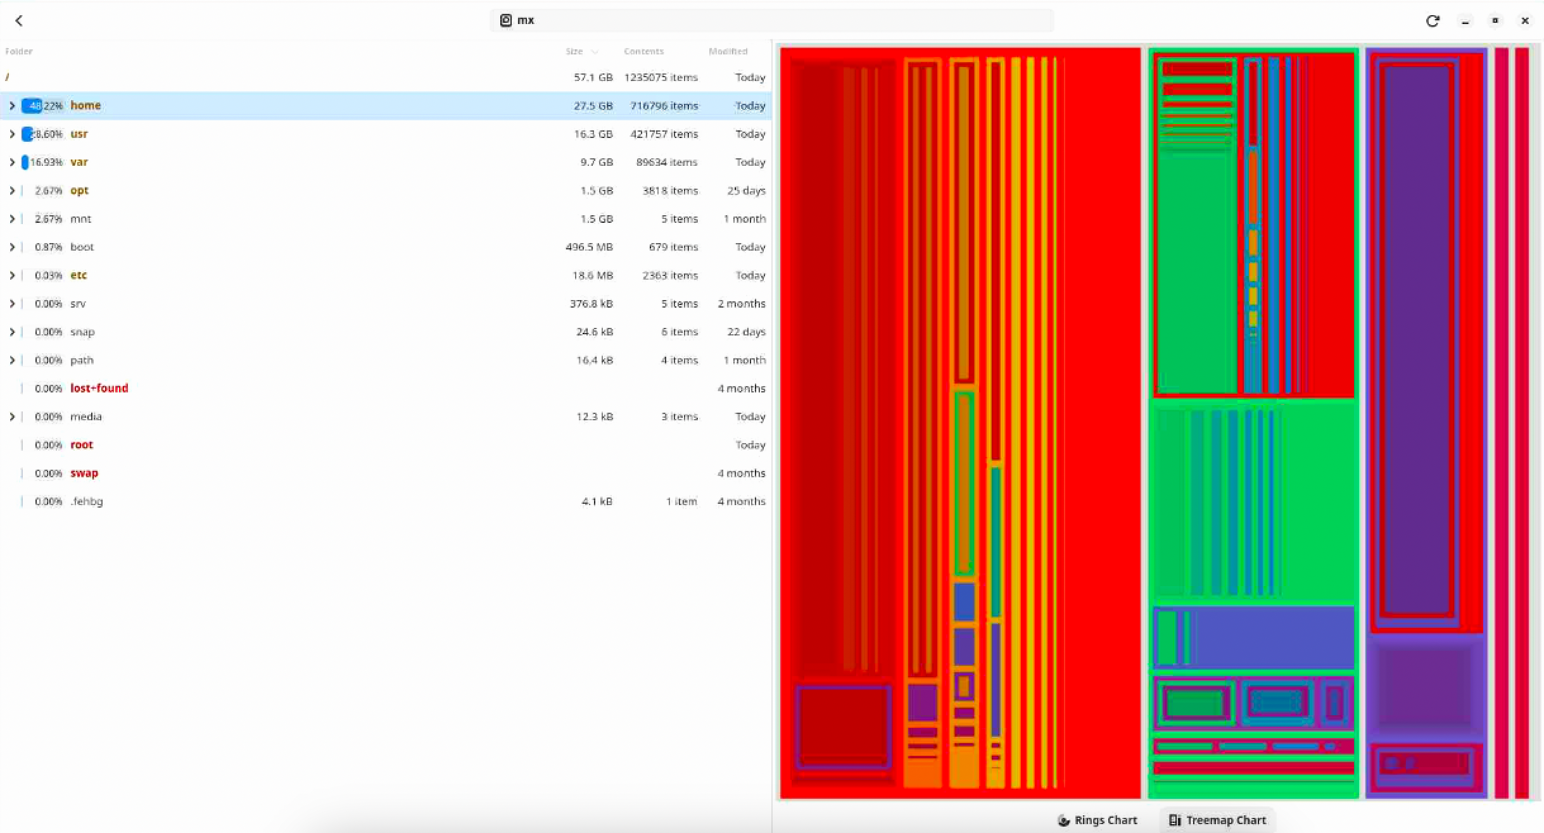Screen dimensions: 1544x833
Task: Click the 496.5 MB size value
Action: (x=589, y=247)
